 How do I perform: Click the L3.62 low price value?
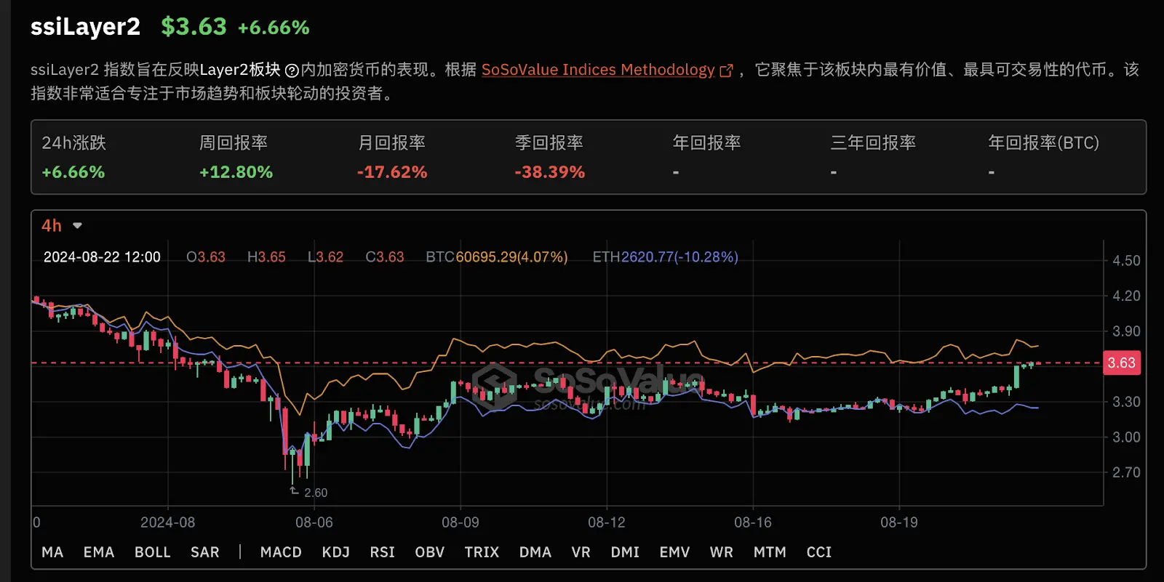pyautogui.click(x=325, y=257)
